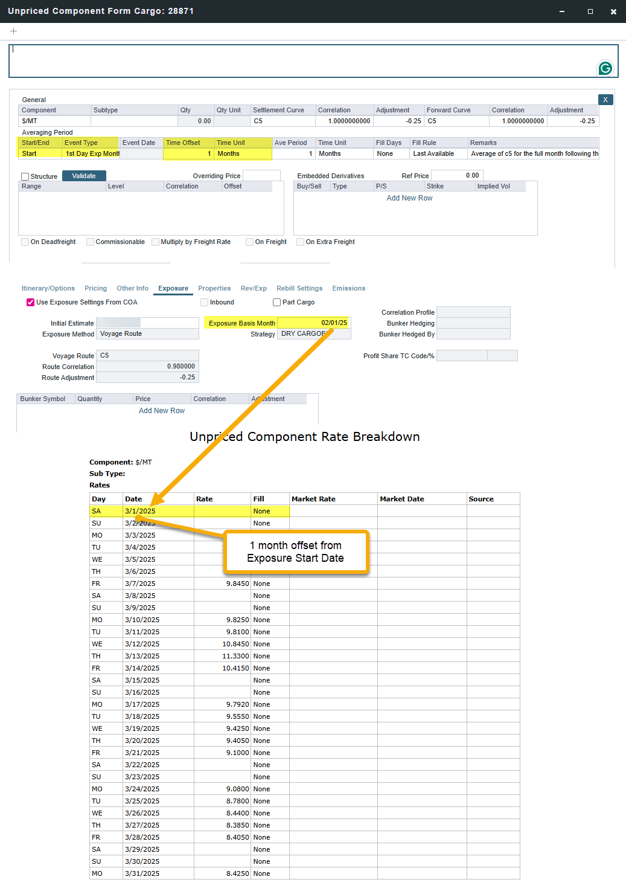
Task: Click the Validate button
Action: (84, 176)
